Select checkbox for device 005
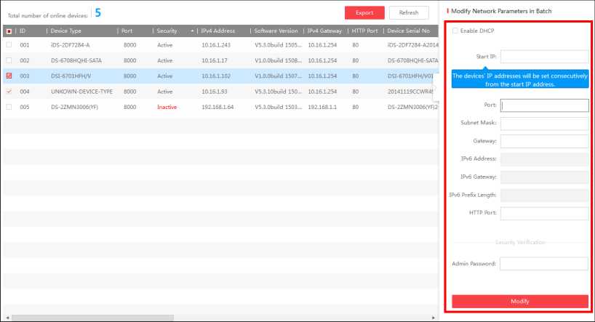Screen dimensions: 595x322 click(x=9, y=107)
